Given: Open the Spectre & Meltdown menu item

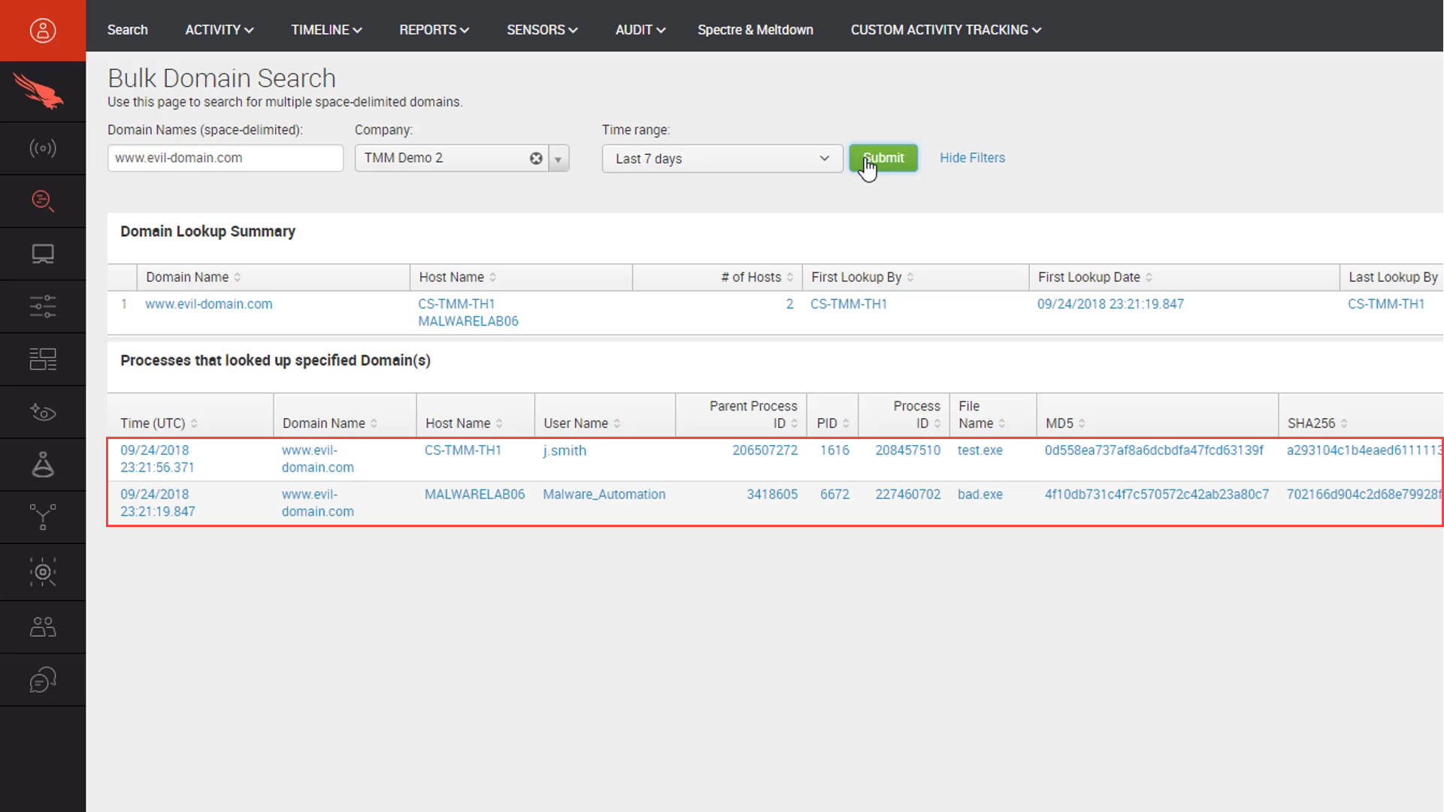Looking at the screenshot, I should click(755, 29).
